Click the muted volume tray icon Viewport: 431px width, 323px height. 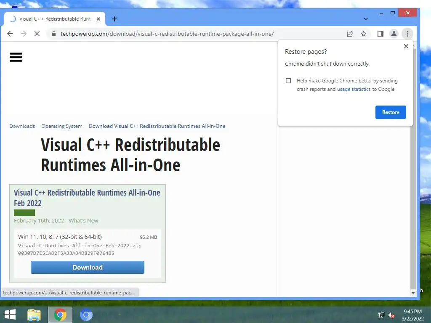(x=391, y=315)
